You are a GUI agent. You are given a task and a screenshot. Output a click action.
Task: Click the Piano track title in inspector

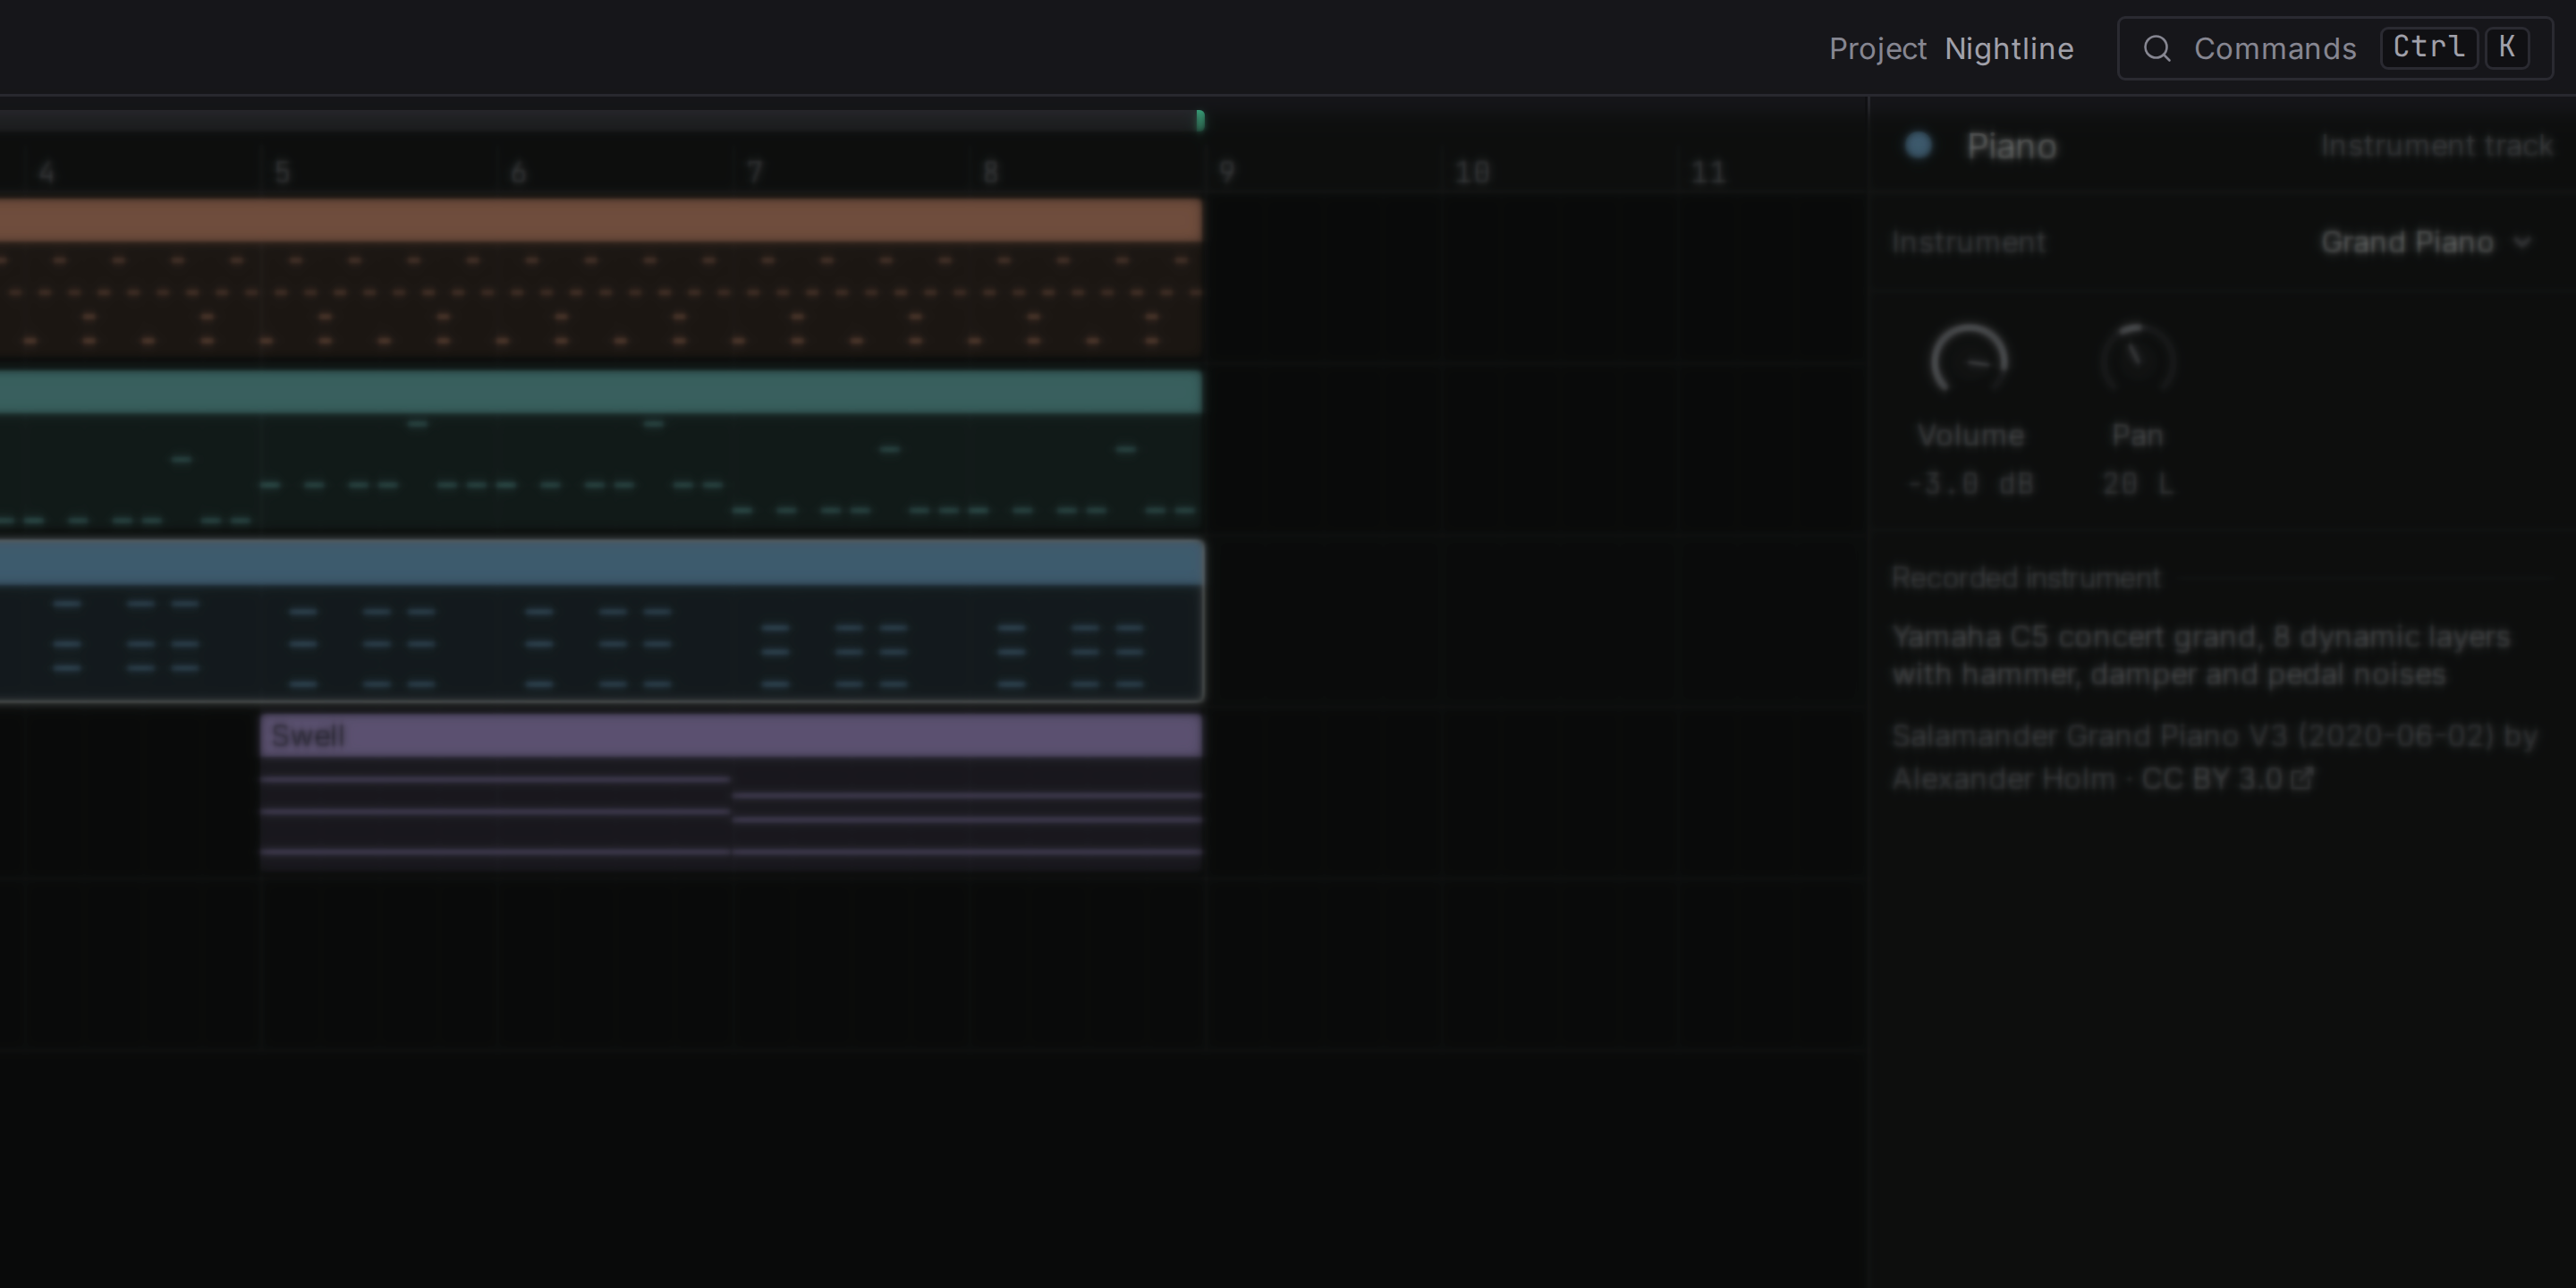coord(2011,147)
